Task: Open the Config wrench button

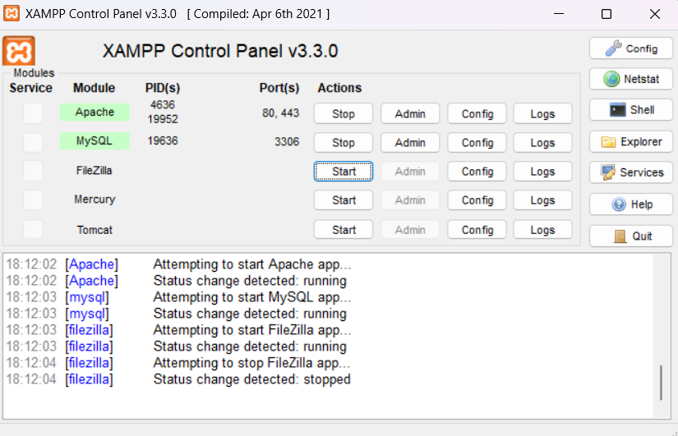Action: tap(631, 48)
